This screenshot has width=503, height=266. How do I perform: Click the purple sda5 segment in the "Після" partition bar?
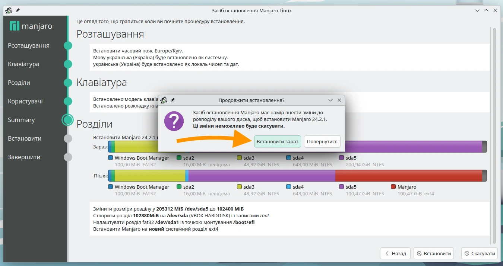point(262,176)
